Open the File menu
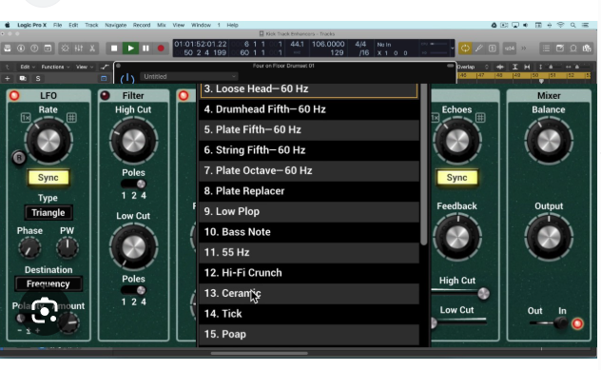The height and width of the screenshot is (370, 601). (x=57, y=25)
